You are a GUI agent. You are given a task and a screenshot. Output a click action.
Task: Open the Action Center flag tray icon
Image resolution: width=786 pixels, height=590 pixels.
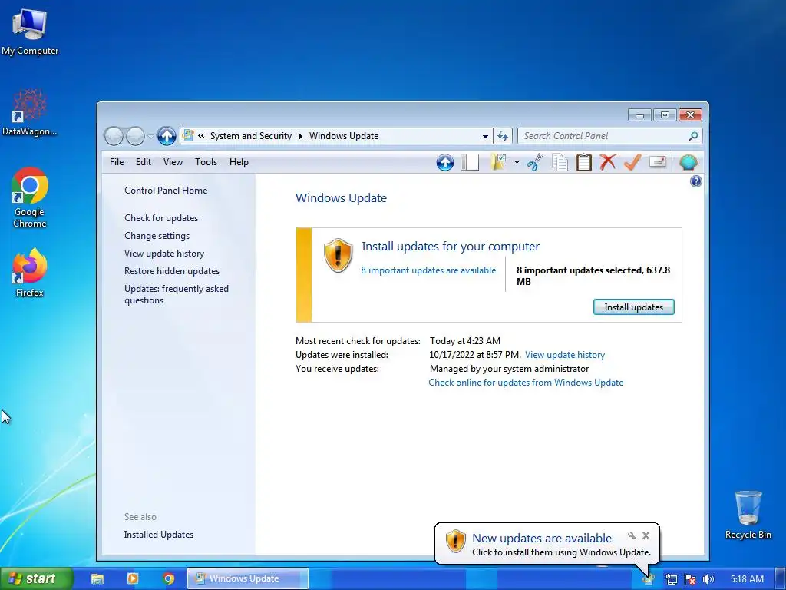tap(690, 579)
